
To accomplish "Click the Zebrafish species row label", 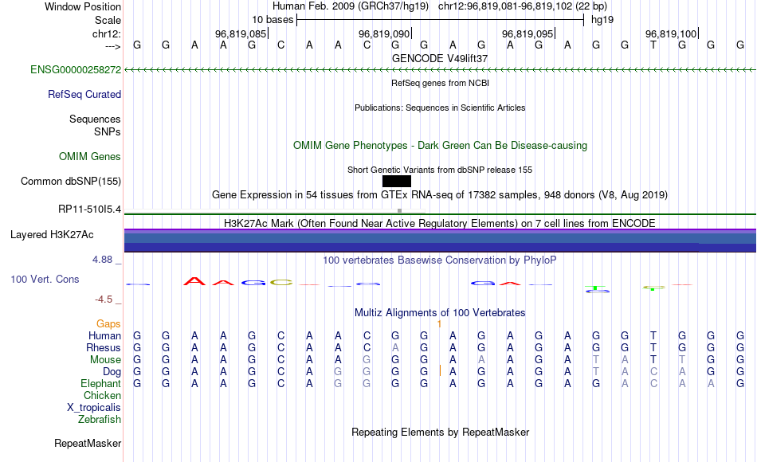I will pos(100,420).
